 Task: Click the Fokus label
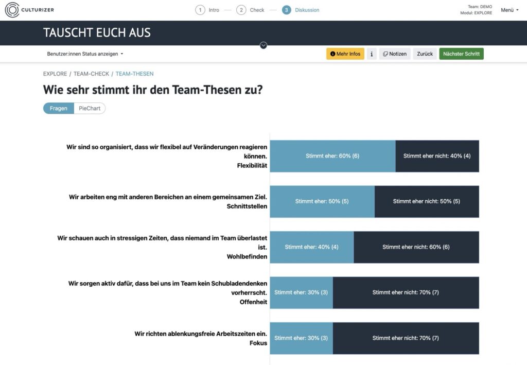(258, 343)
